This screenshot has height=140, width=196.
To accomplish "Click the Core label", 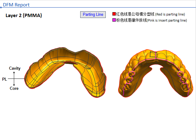I will click(14, 89).
